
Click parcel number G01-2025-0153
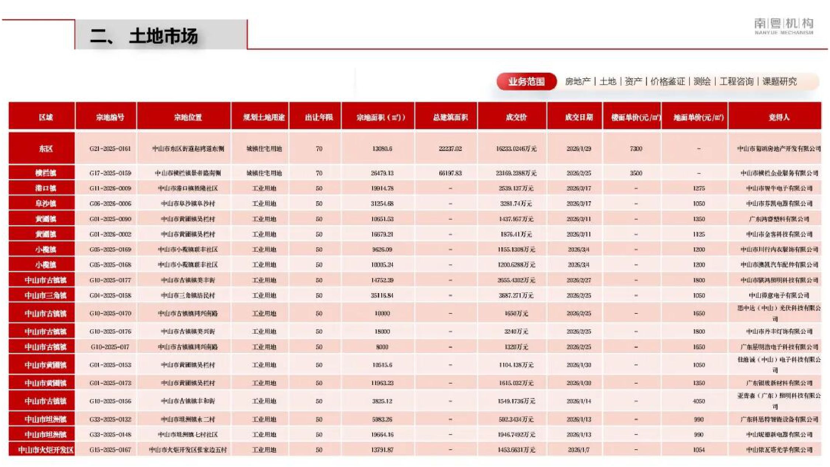(110, 365)
